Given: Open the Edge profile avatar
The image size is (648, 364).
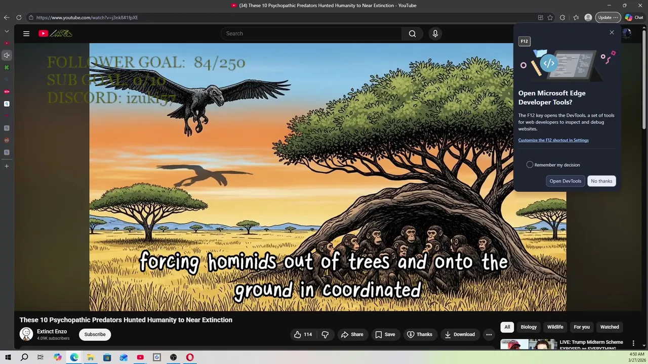Looking at the screenshot, I should tap(588, 18).
